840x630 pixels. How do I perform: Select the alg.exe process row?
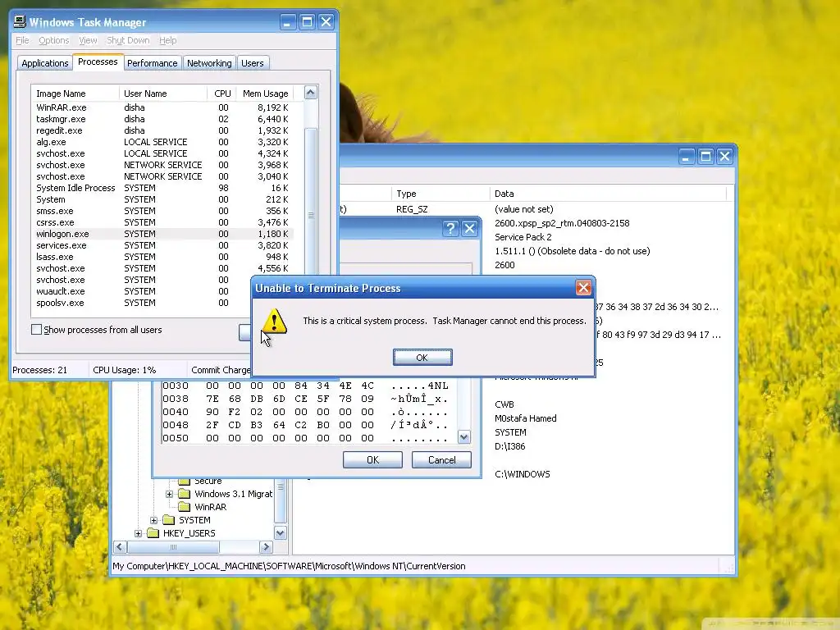tap(162, 142)
